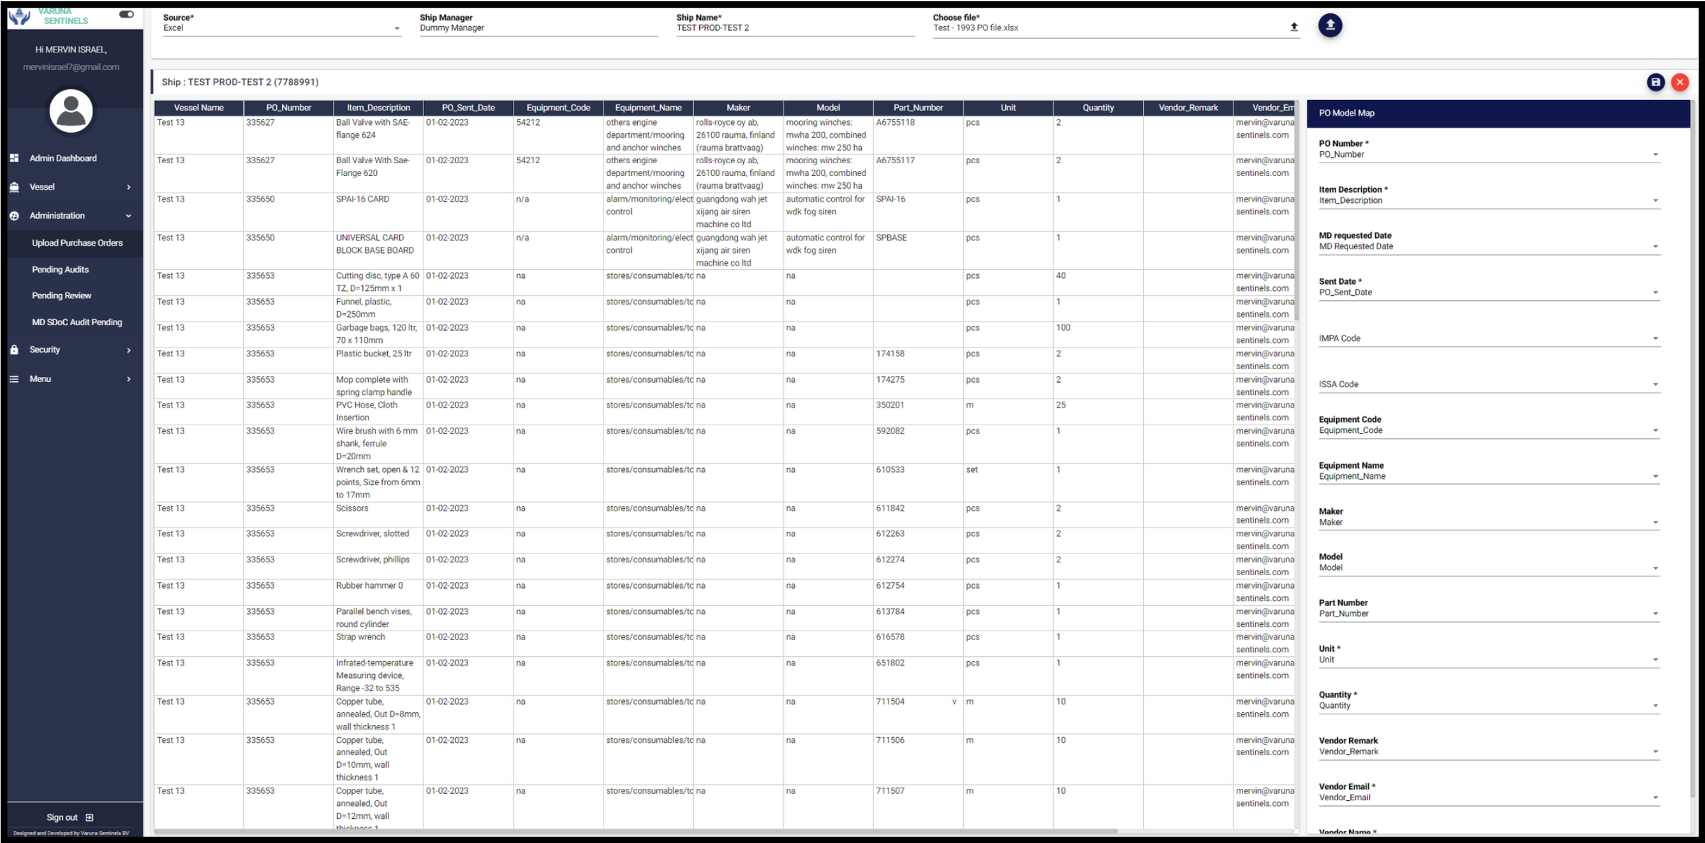Go to Pending Audits
The height and width of the screenshot is (843, 1705).
[60, 269]
